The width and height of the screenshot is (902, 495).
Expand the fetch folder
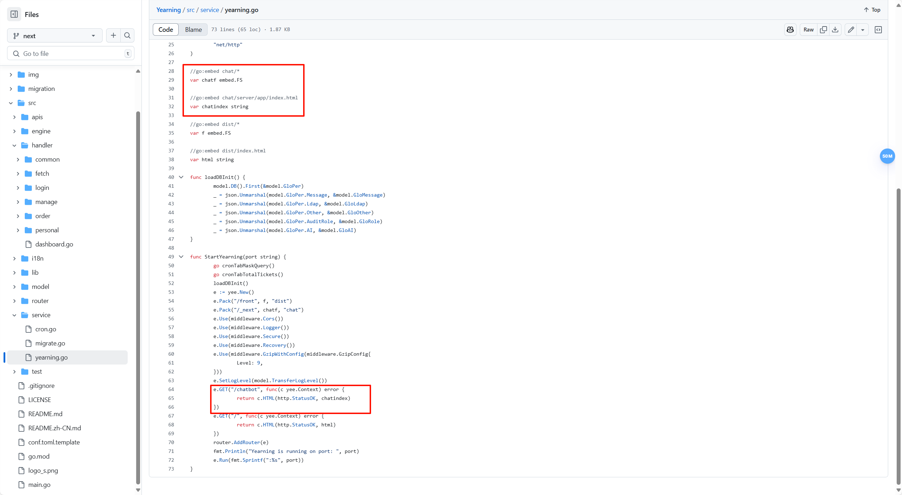(18, 174)
